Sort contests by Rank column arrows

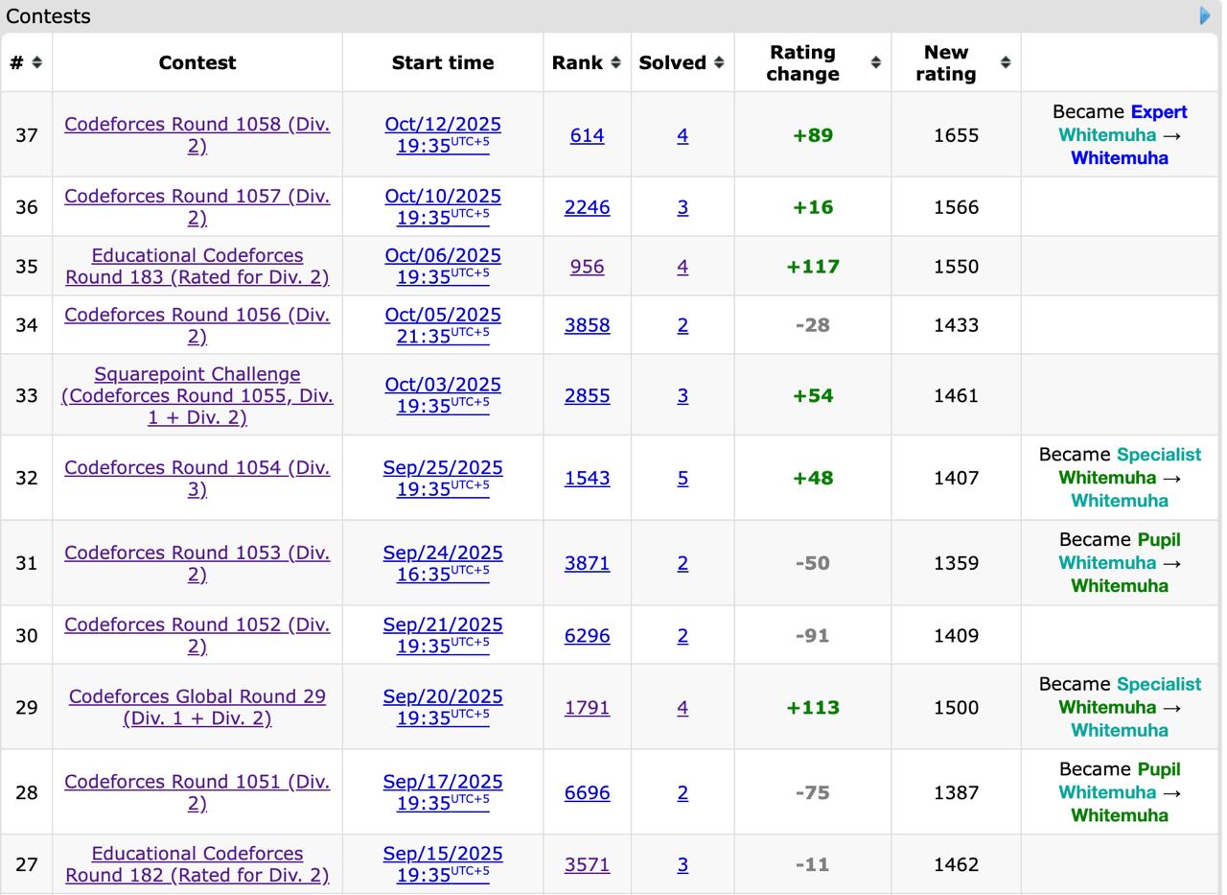[615, 62]
